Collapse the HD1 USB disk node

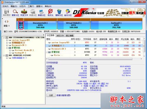(4, 56)
